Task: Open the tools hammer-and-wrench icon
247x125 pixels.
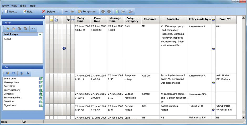Action: tap(131, 12)
